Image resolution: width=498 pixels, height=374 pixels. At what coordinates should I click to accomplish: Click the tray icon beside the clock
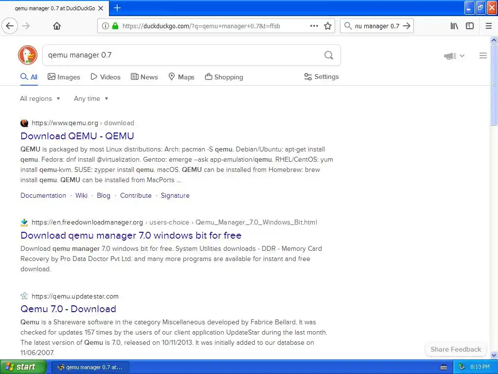tap(462, 367)
